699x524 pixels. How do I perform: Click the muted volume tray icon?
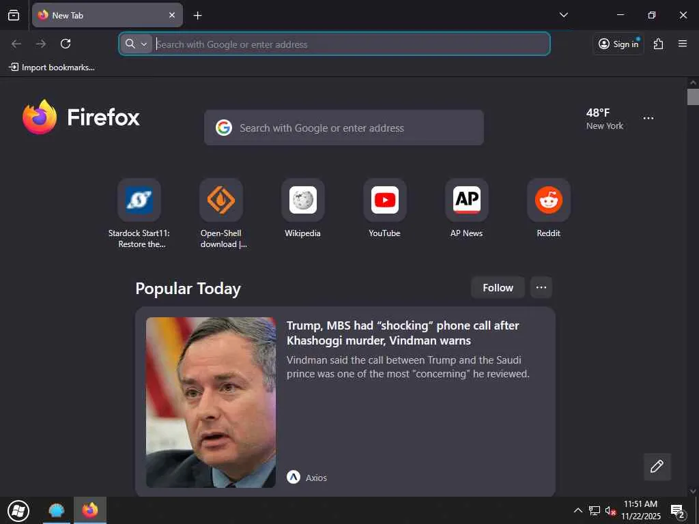(610, 510)
